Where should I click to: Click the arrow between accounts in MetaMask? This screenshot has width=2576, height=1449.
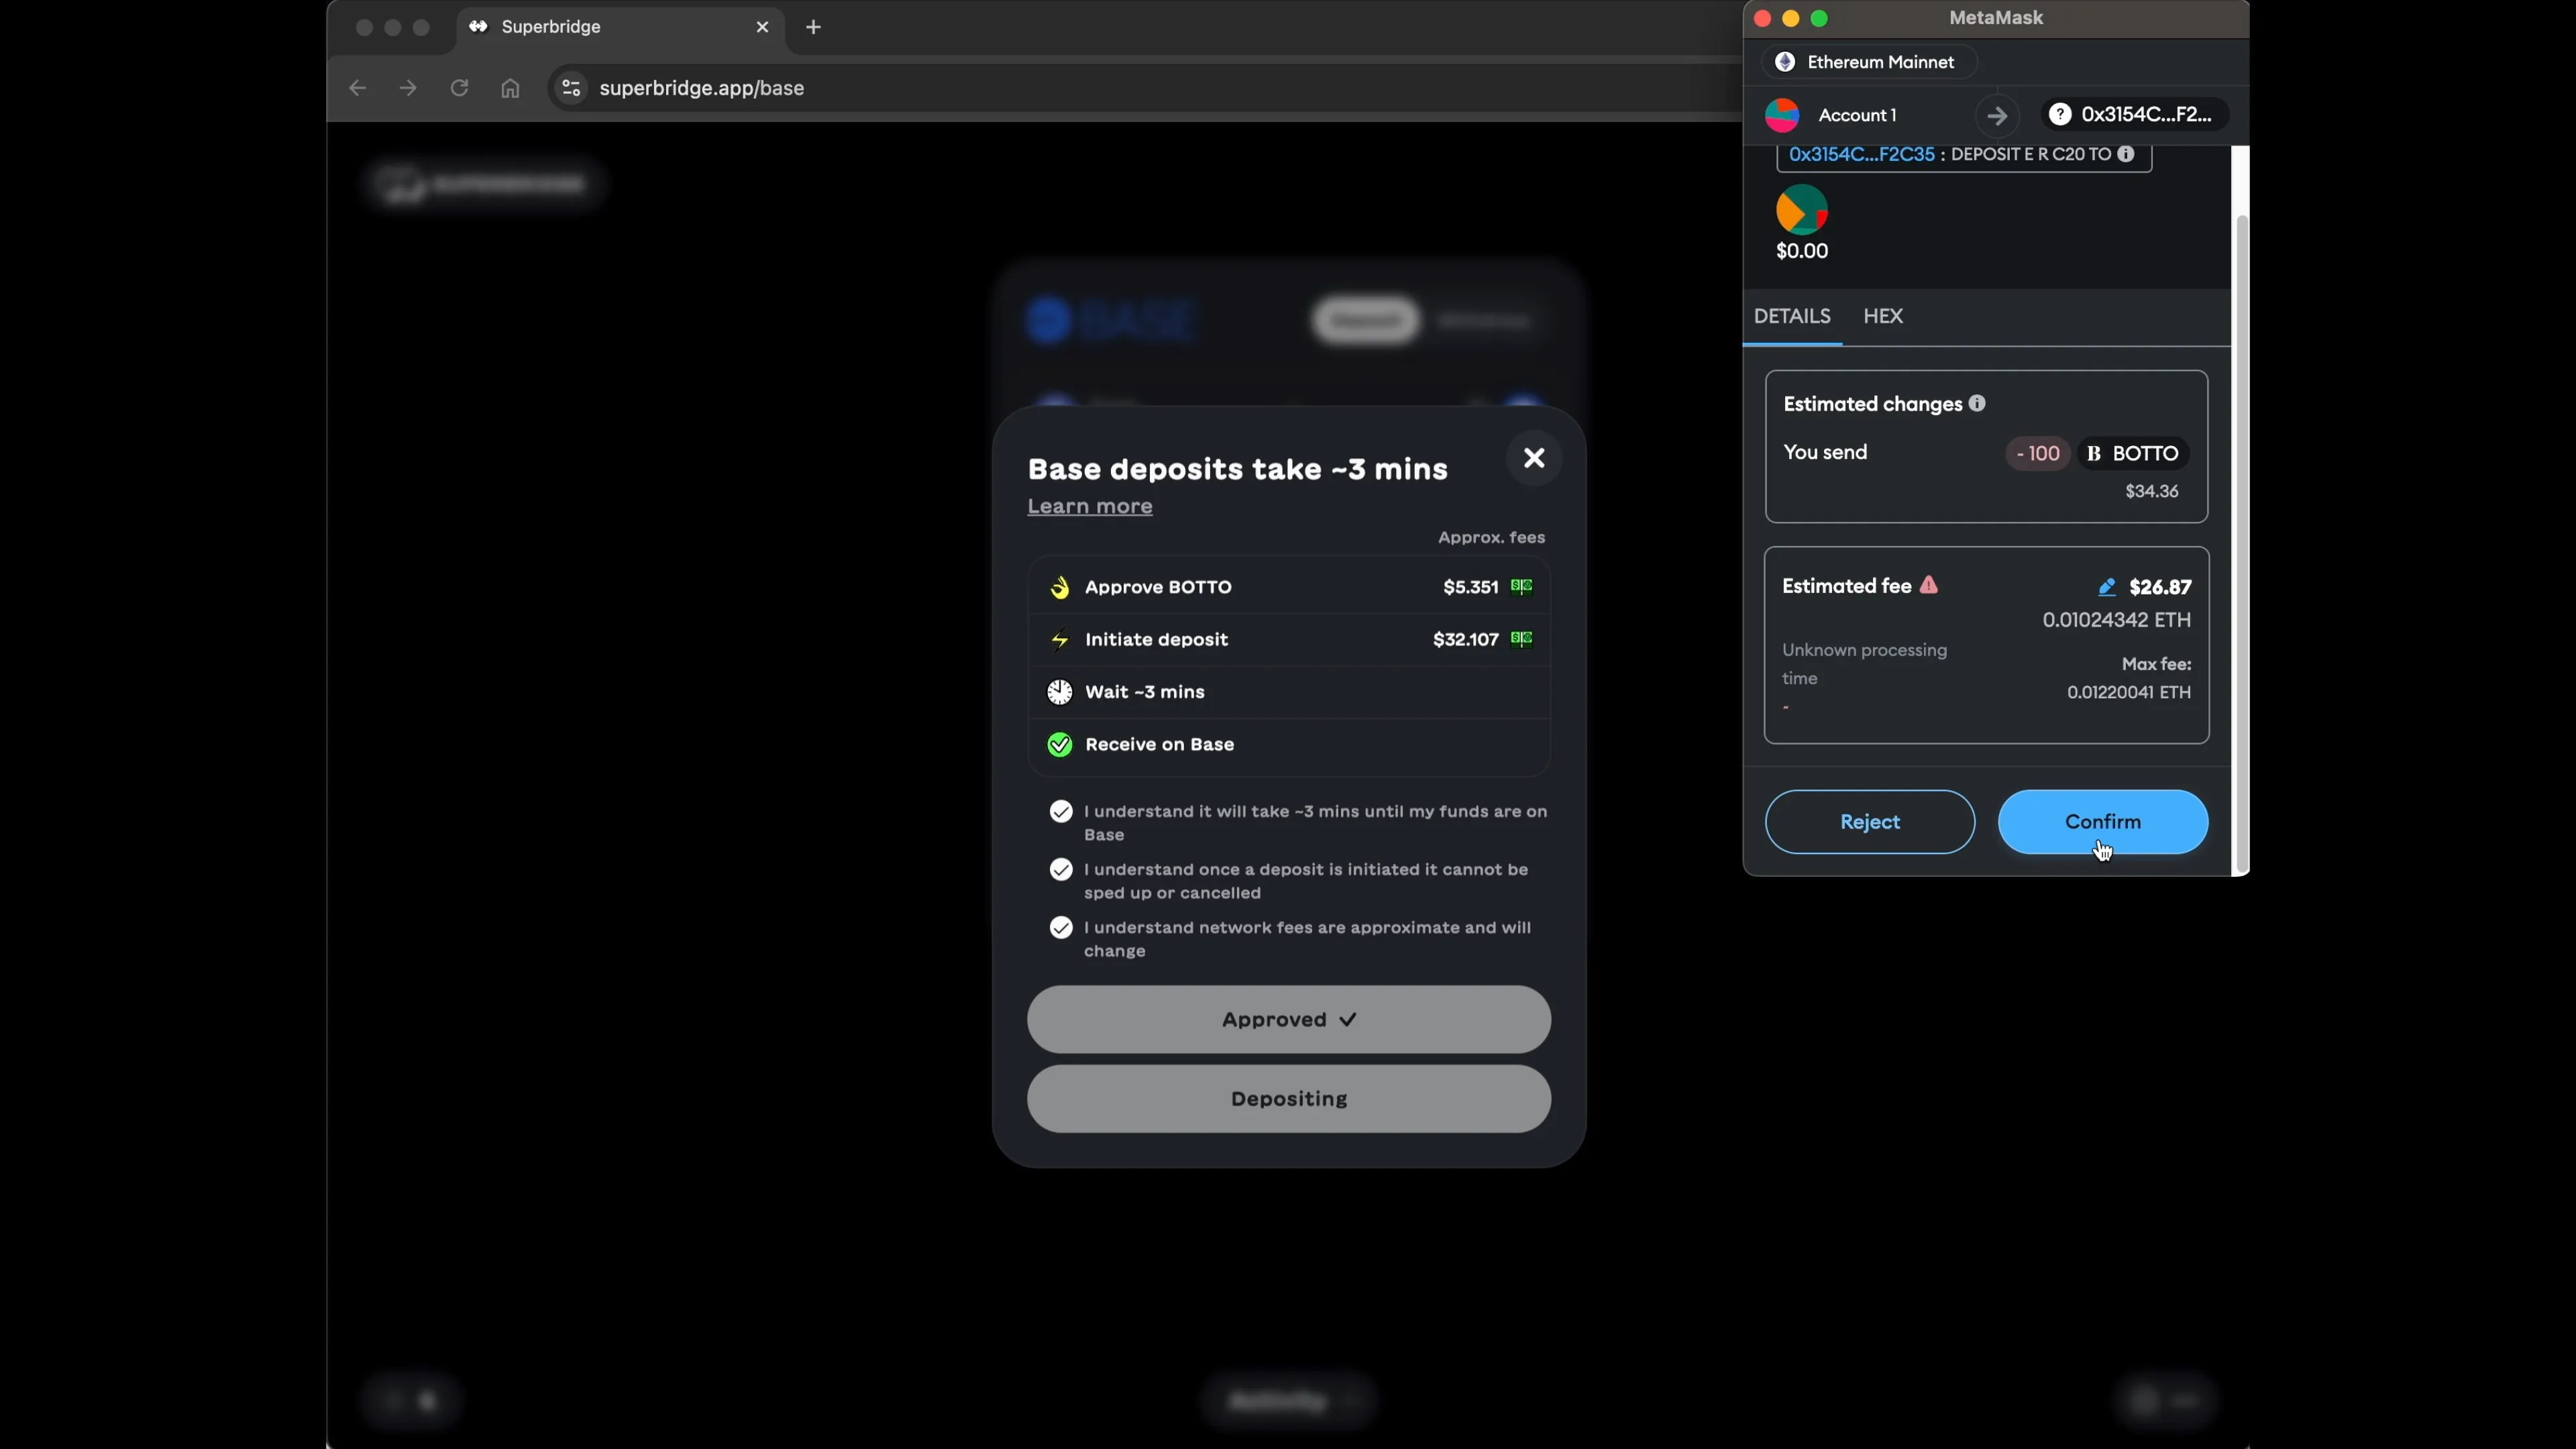point(1997,116)
